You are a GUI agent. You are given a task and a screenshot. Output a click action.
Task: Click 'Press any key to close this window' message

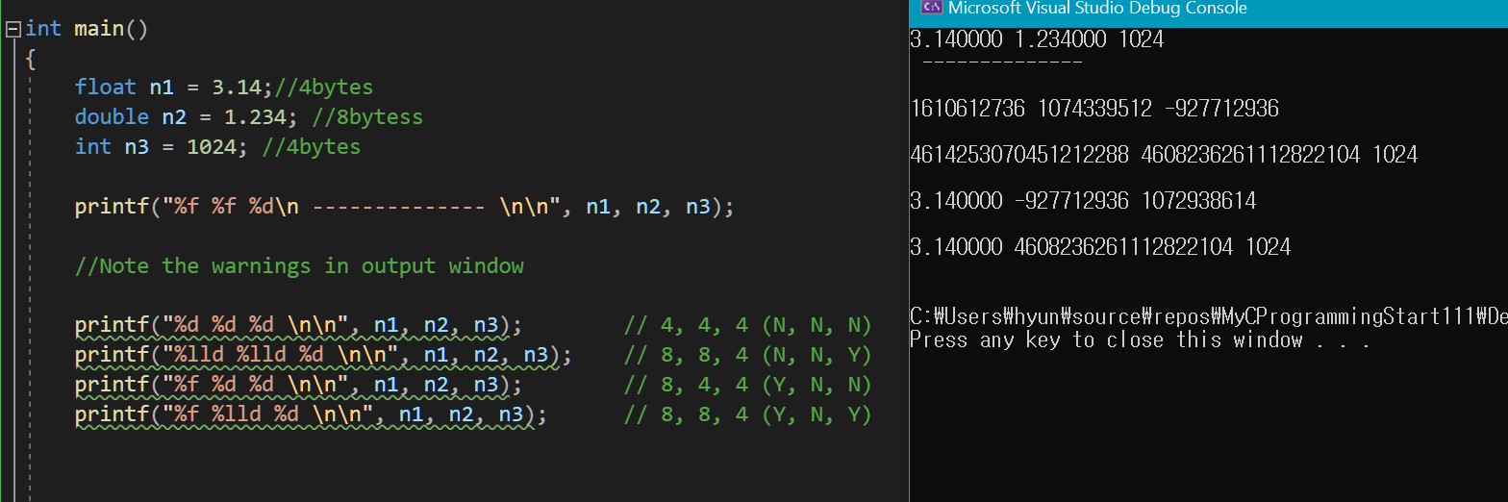coord(1141,339)
